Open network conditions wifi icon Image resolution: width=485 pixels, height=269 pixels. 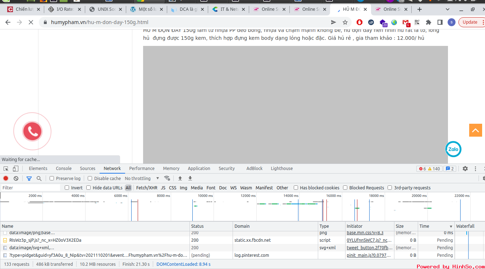[x=167, y=178]
